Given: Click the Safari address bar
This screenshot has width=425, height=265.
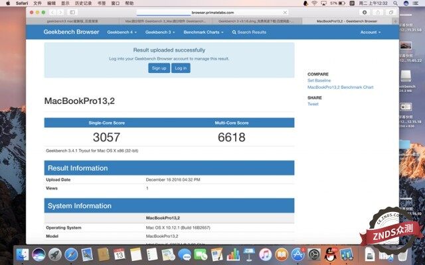Looking at the screenshot, I should tap(212, 13).
